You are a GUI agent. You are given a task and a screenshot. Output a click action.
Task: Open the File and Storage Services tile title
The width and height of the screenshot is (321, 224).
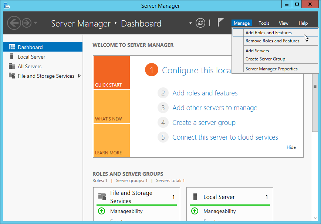131,197
